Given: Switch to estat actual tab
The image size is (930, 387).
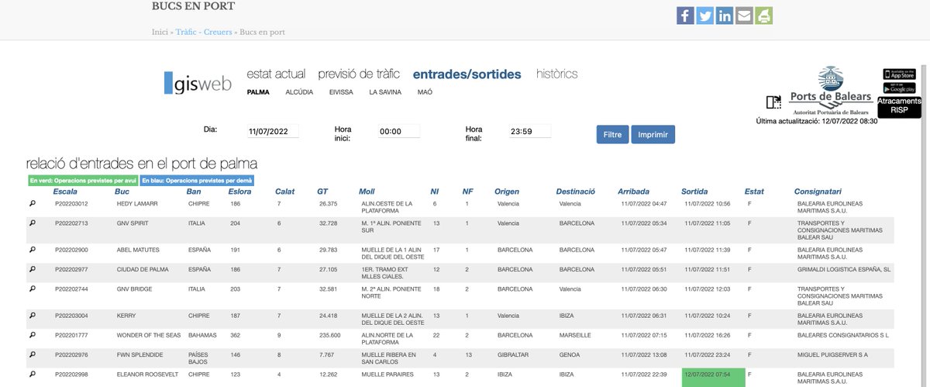Looking at the screenshot, I should pos(276,74).
